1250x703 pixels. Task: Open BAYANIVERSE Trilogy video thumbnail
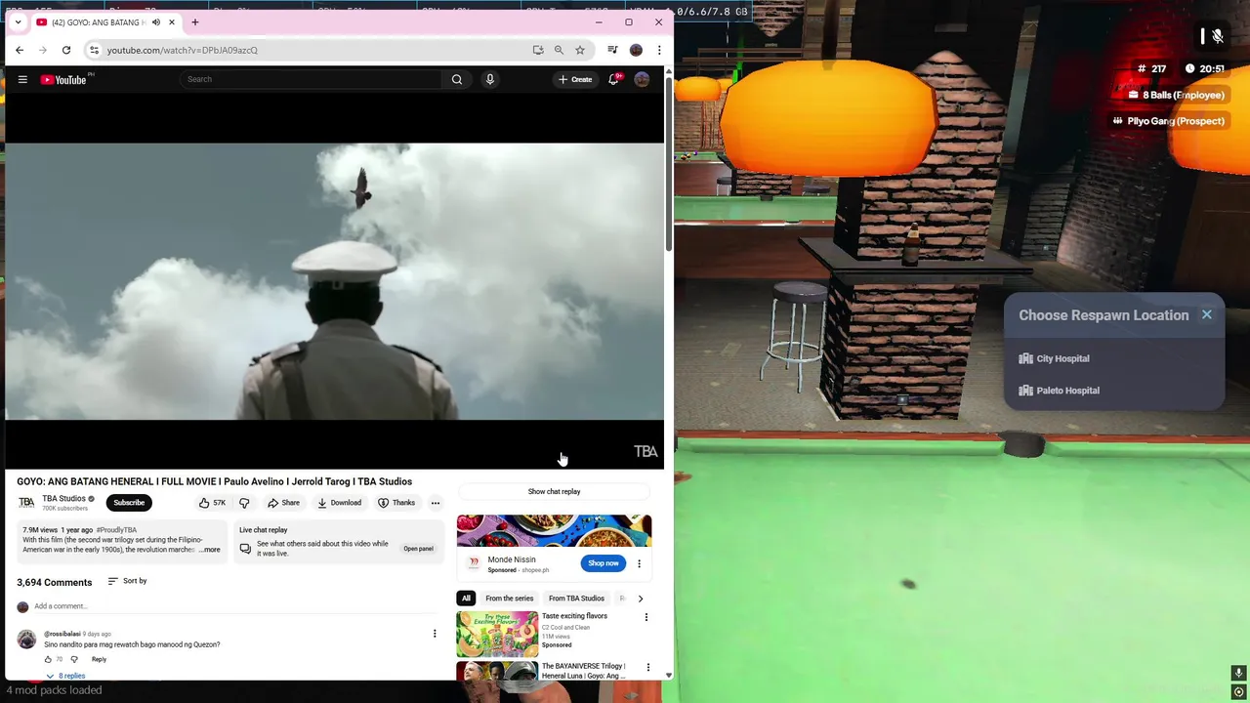(x=497, y=672)
